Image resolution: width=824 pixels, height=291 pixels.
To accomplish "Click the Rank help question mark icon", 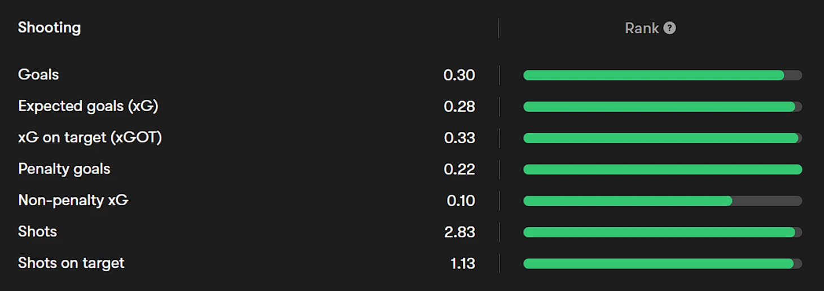I will 669,28.
